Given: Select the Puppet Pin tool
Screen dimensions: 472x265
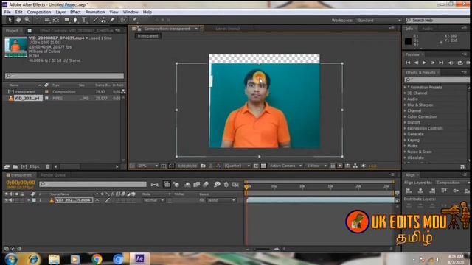Looking at the screenshot, I should (135, 20).
